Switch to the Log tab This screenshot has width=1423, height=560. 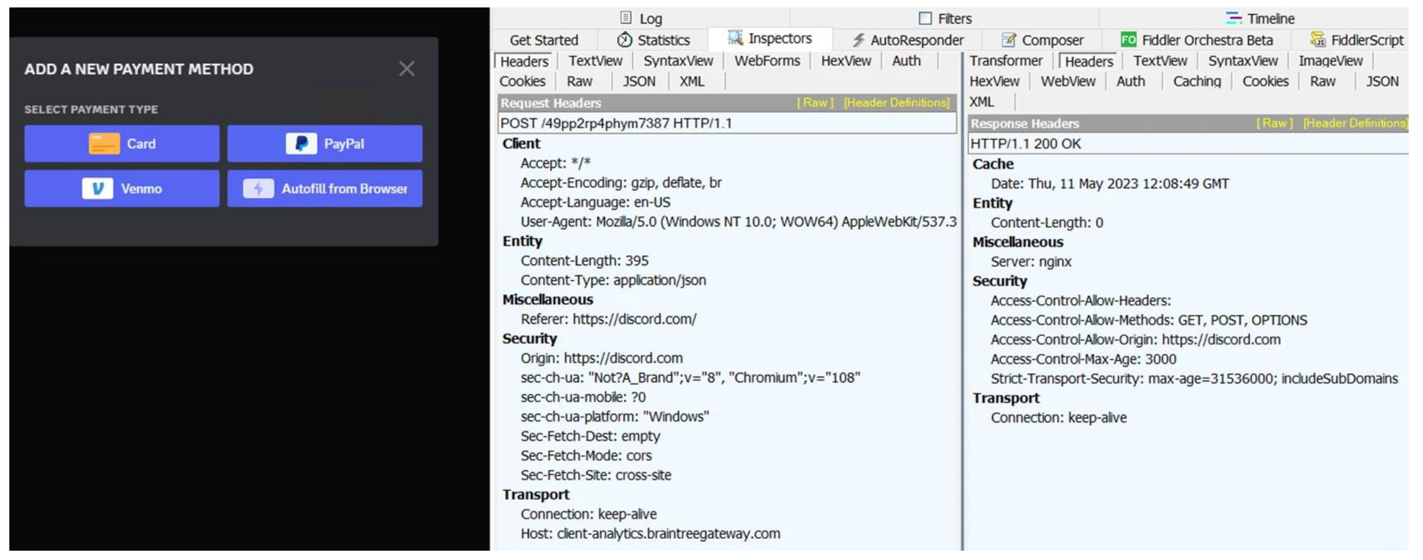click(641, 19)
